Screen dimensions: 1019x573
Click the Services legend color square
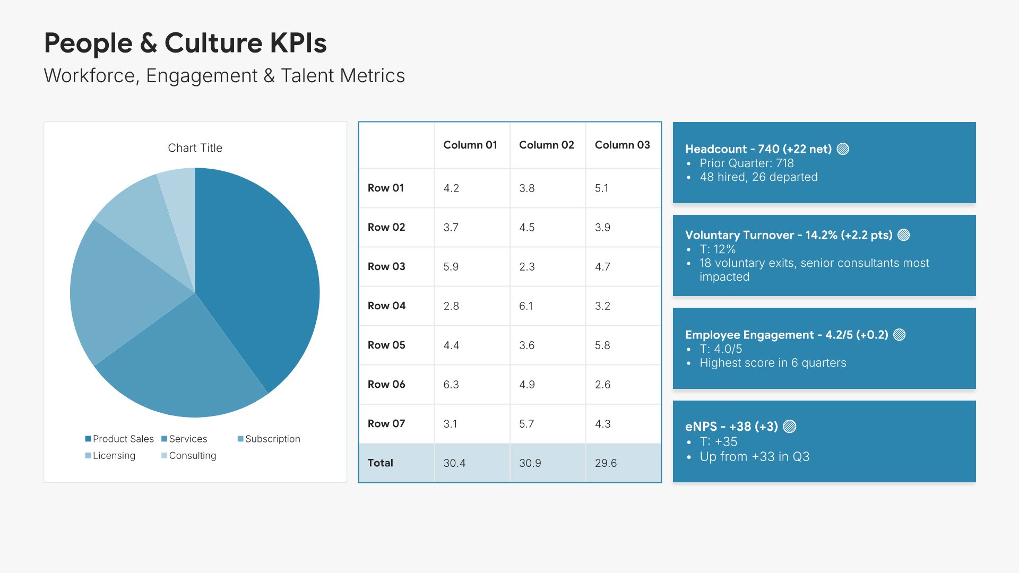pos(165,439)
